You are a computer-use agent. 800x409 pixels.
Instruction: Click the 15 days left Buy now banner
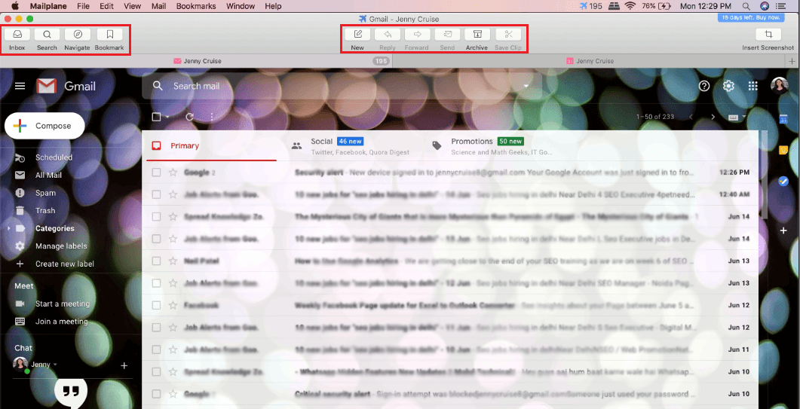point(750,17)
